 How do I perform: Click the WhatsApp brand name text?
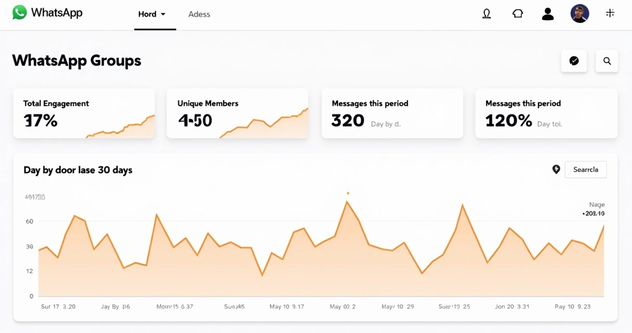point(57,13)
